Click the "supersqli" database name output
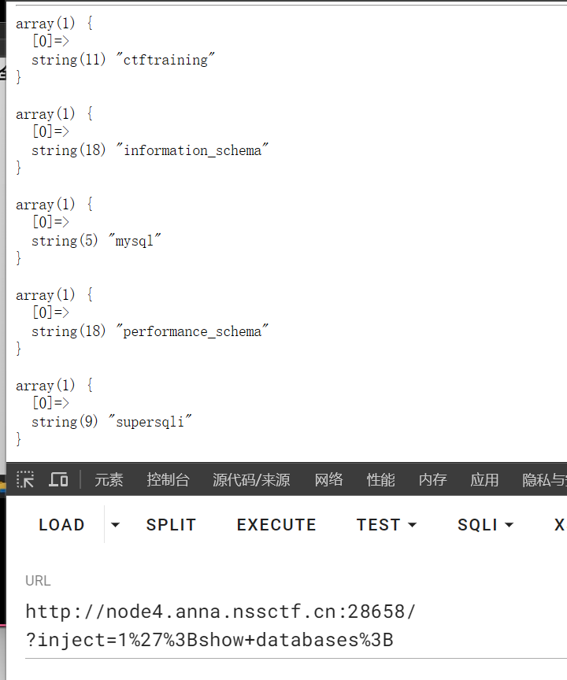Screen dimensions: 567x680 [150, 422]
